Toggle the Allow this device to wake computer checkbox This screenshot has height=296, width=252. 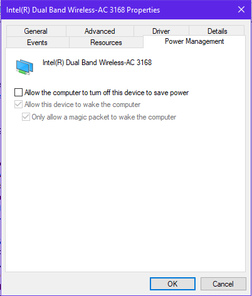pos(18,105)
